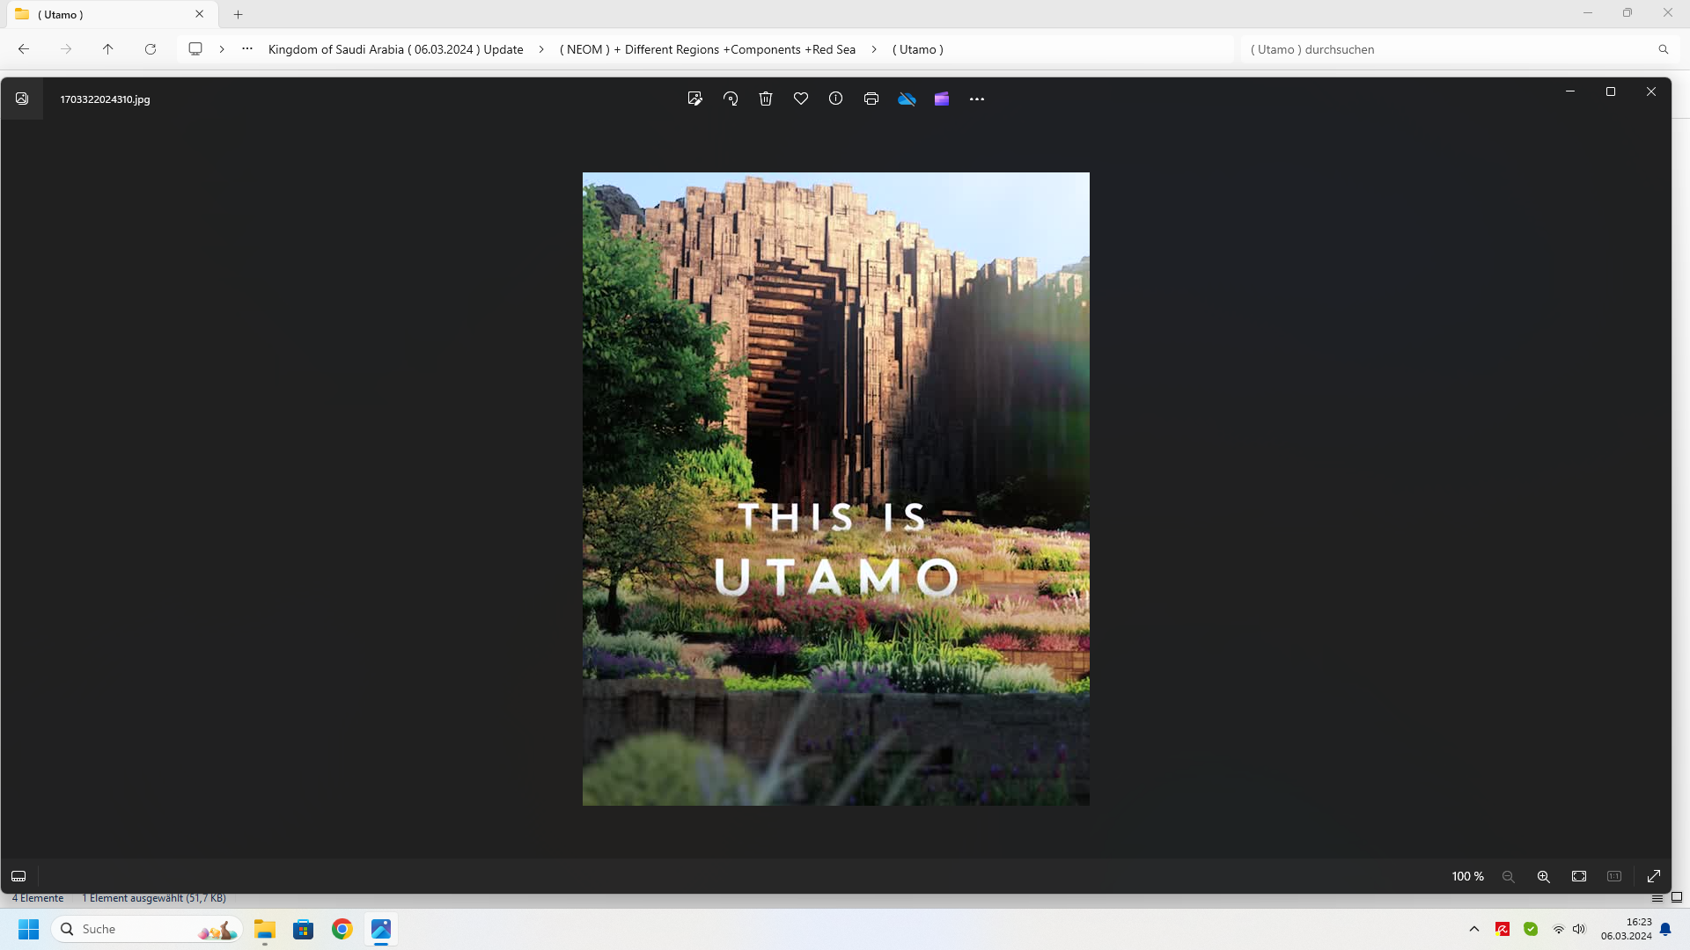Maximize the Photos viewer window
Viewport: 1690px width, 950px height.
click(x=1611, y=91)
